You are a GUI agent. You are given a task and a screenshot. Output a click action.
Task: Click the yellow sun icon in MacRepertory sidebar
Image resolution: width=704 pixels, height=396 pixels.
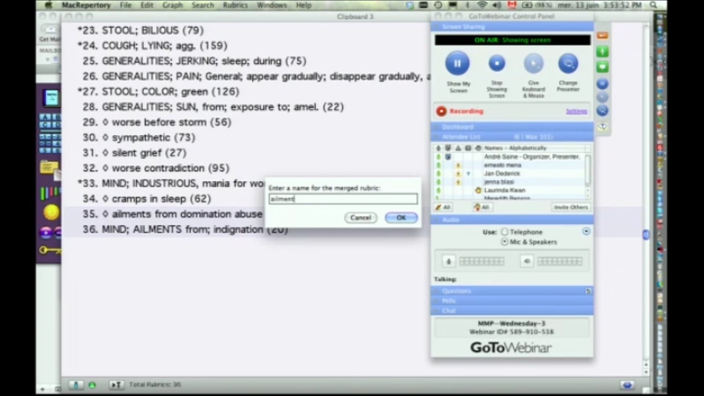coord(51,212)
